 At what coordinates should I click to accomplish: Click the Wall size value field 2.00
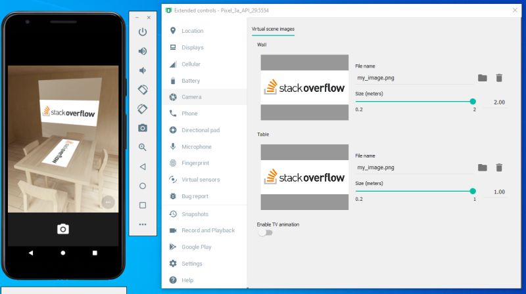click(x=496, y=102)
